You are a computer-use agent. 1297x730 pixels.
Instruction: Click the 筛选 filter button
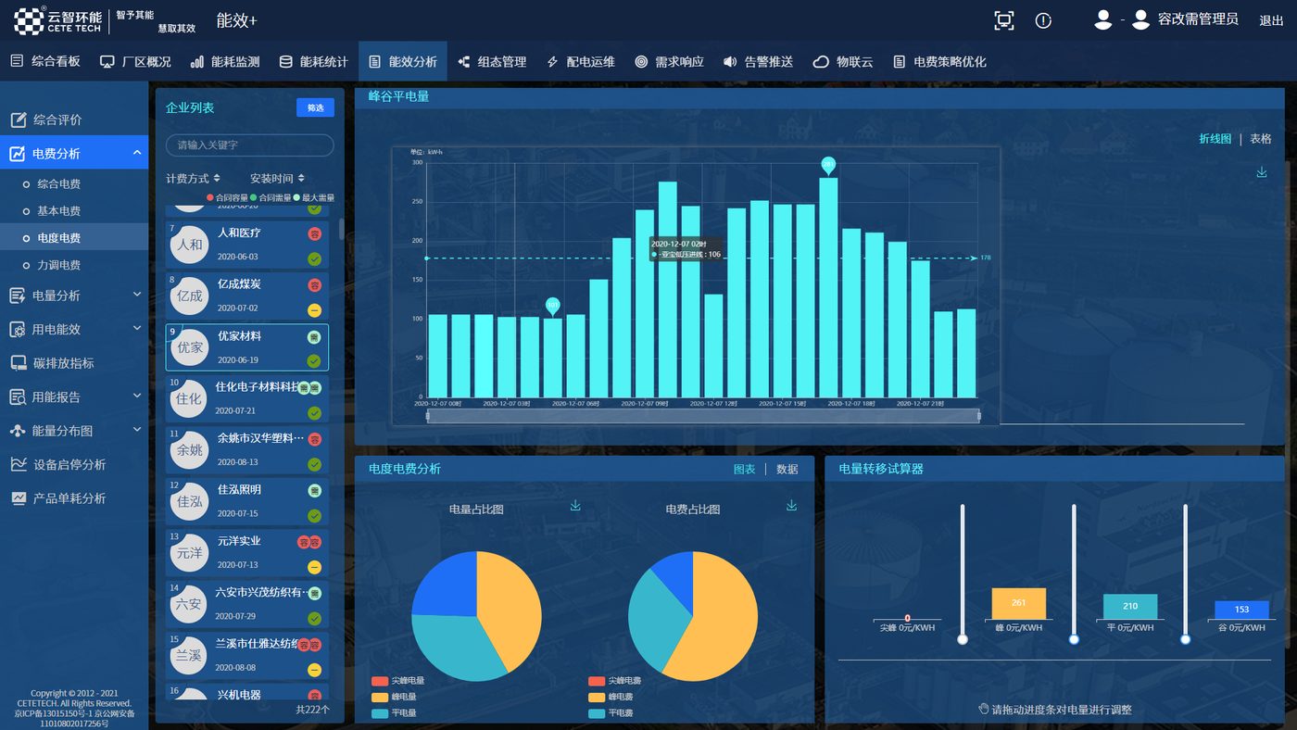[x=315, y=107]
